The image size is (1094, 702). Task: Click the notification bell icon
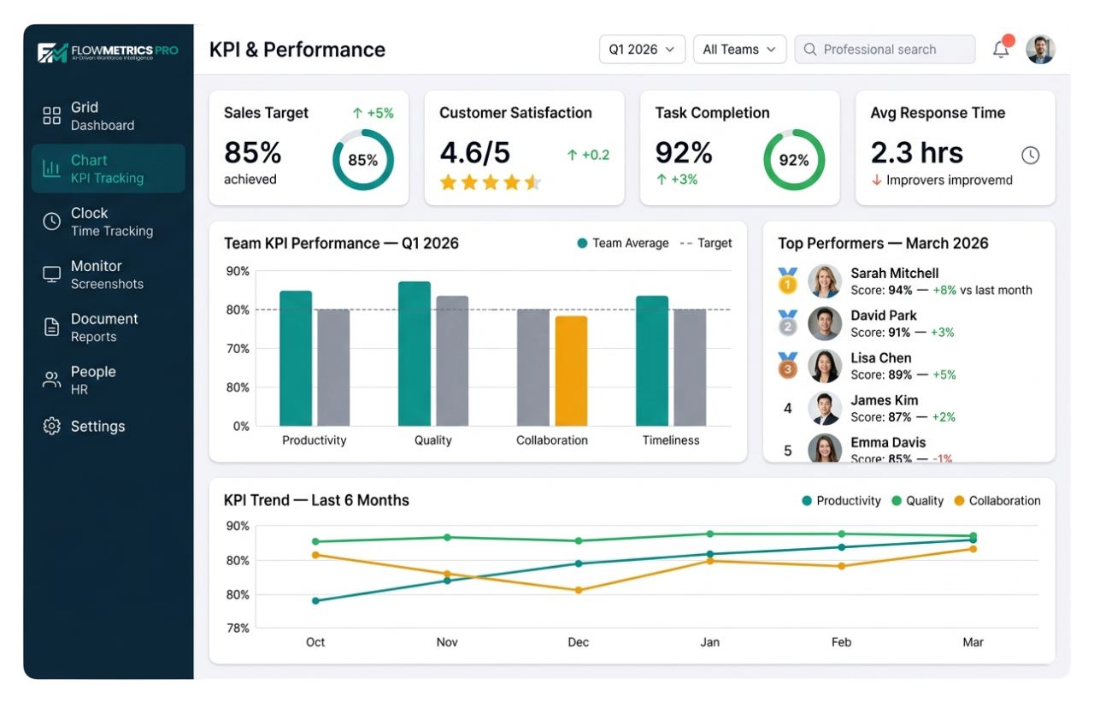(x=999, y=49)
